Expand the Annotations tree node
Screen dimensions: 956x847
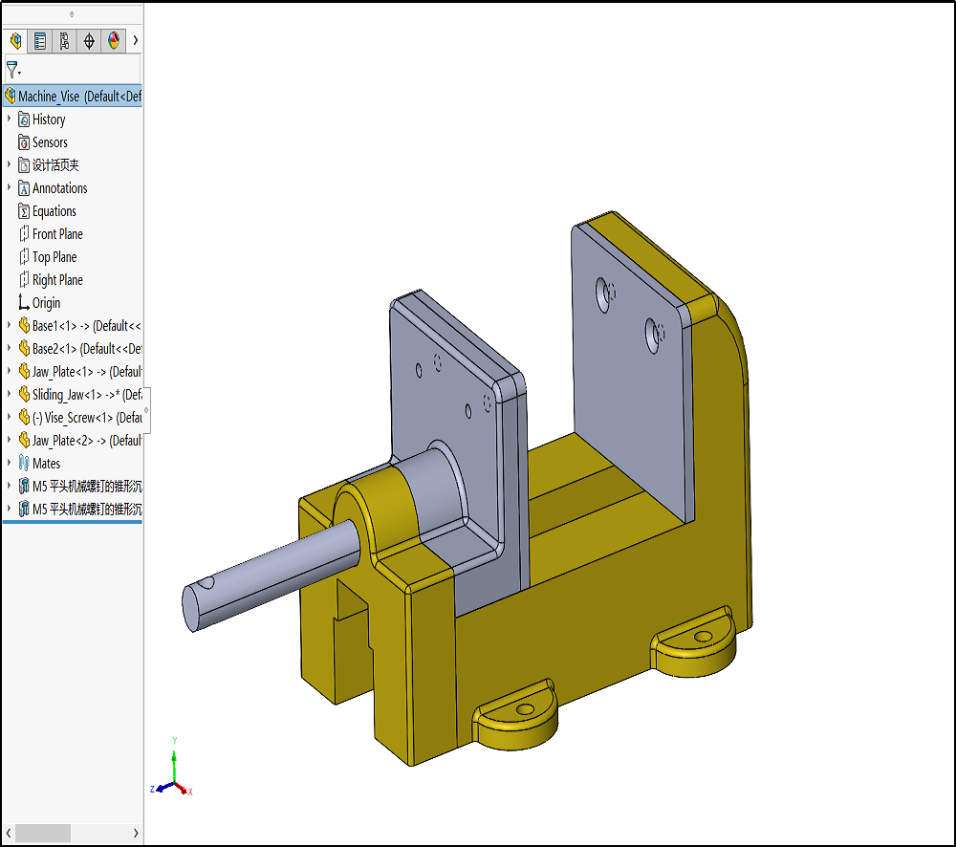pyautogui.click(x=10, y=187)
